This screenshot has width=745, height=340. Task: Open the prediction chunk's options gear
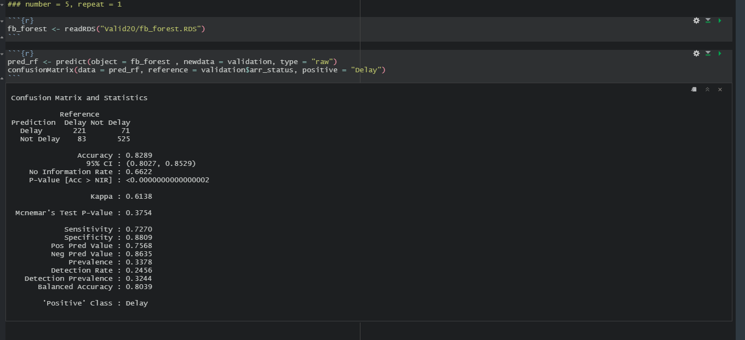[696, 53]
